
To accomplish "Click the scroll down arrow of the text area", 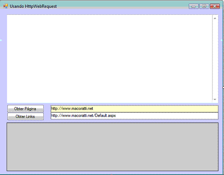I will point(215,99).
